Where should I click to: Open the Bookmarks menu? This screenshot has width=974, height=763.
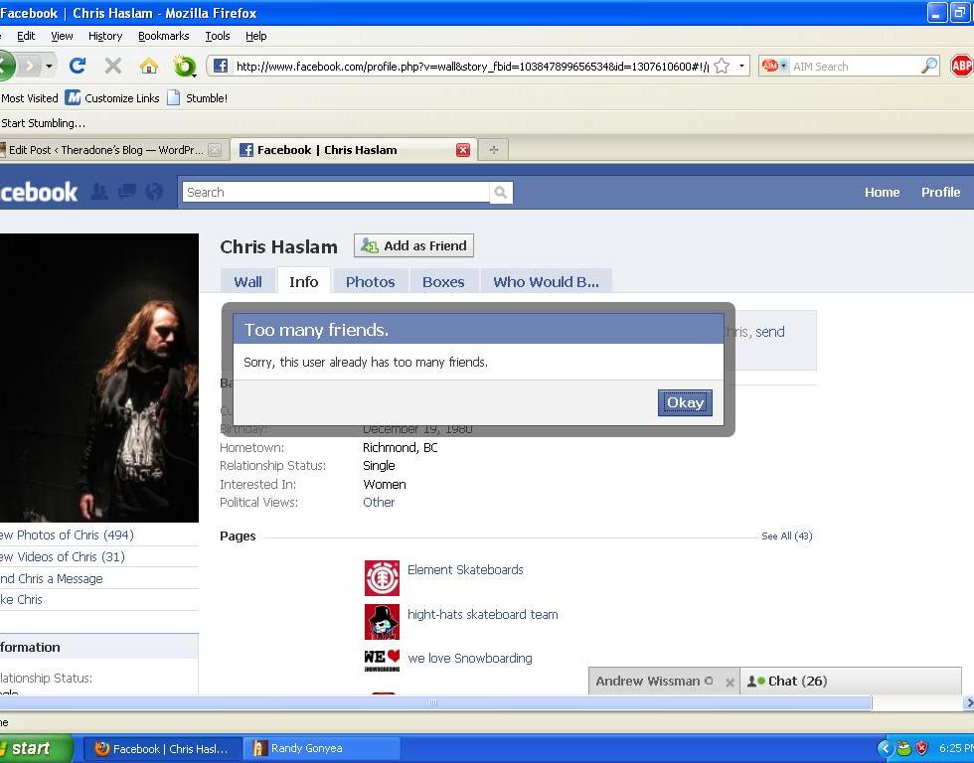point(163,36)
